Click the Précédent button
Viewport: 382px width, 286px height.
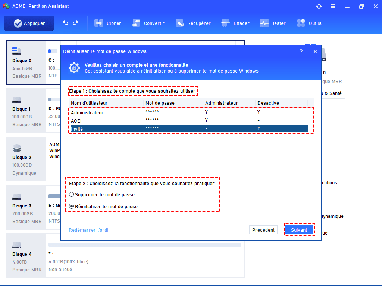click(x=263, y=230)
